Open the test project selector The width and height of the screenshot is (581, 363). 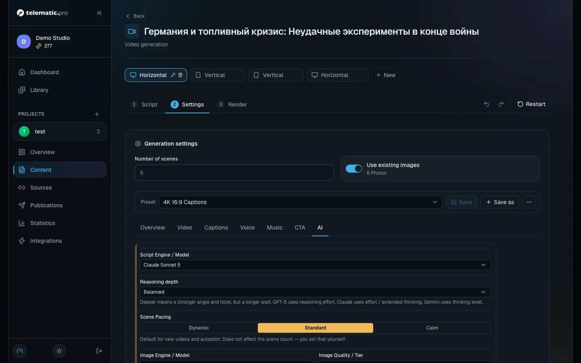click(60, 131)
